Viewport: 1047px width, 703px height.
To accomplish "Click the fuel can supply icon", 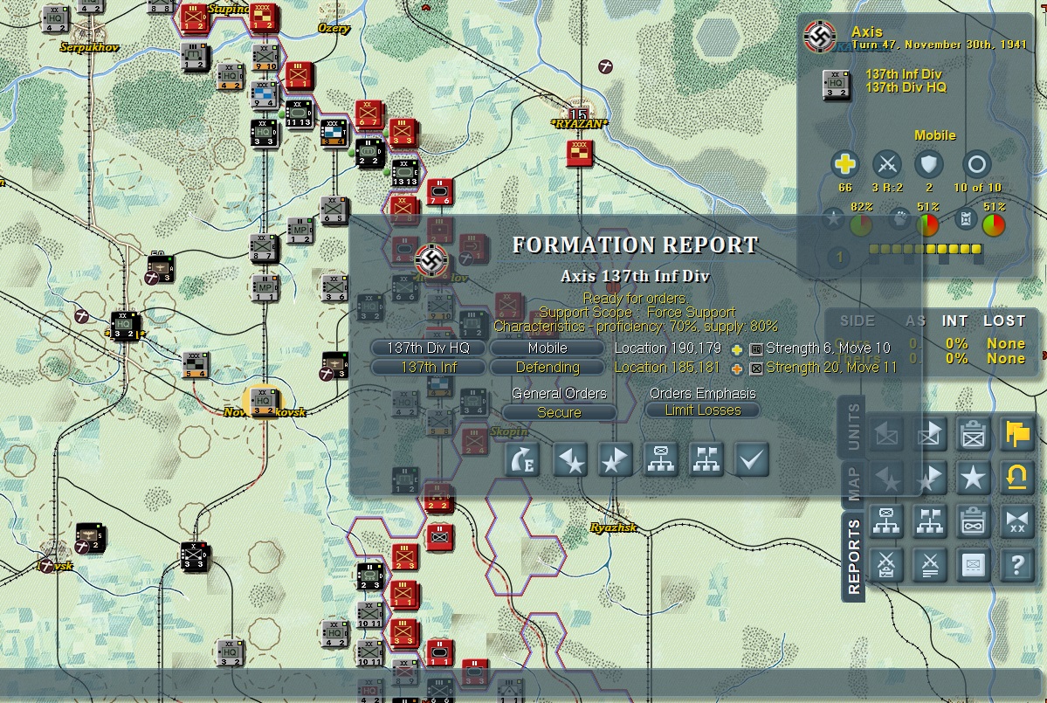I will 966,219.
